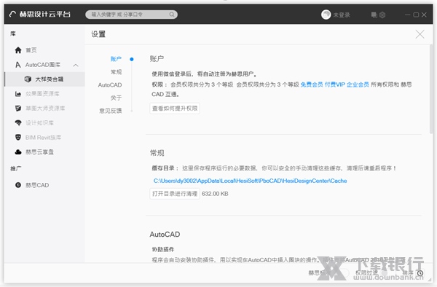437x287 pixels.
Task: Click the home house icon
Action: coord(18,50)
